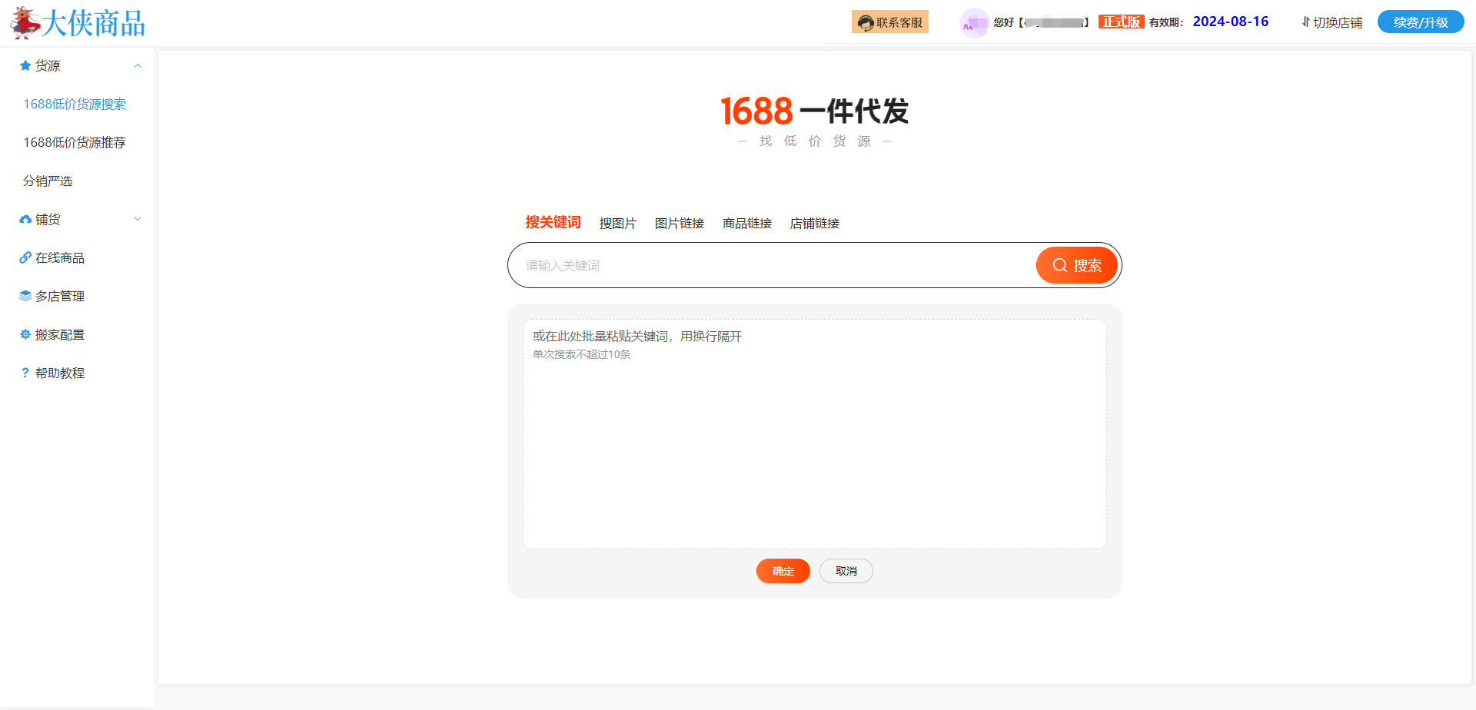
Task: Focus the batch keyword paste textarea
Action: coord(815,434)
